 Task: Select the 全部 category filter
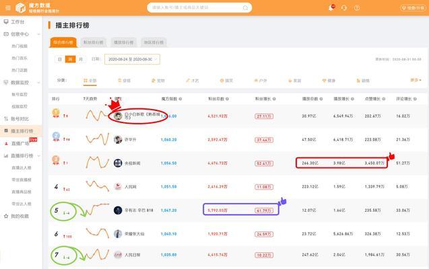(x=90, y=81)
